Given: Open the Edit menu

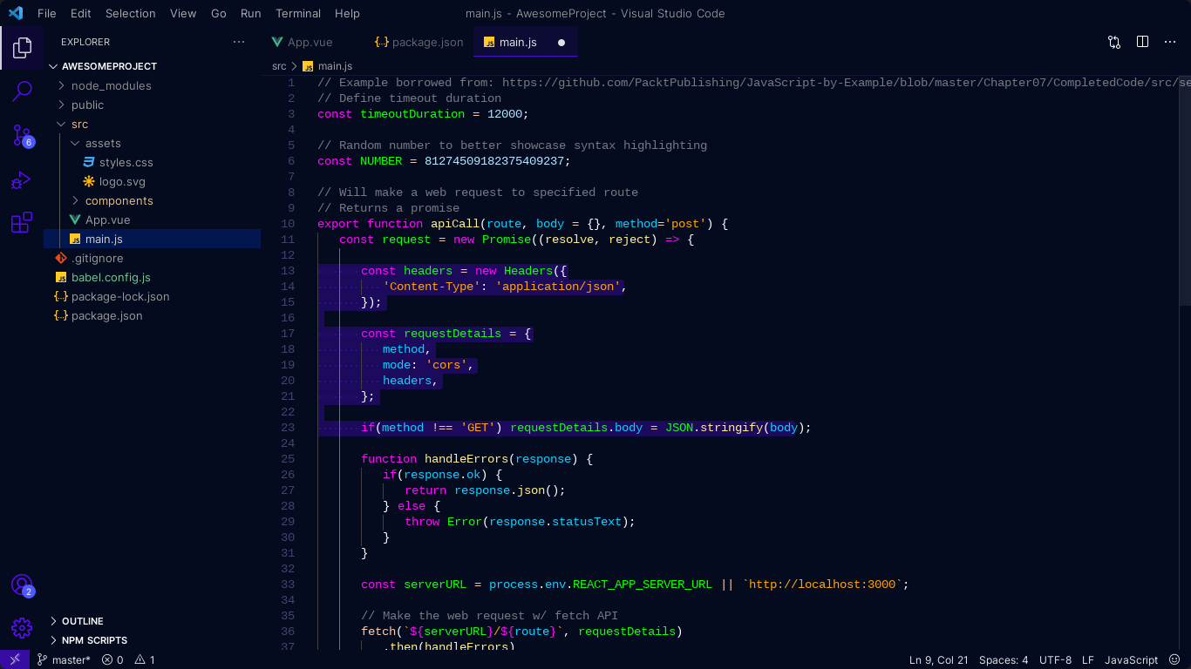Looking at the screenshot, I should (x=80, y=13).
